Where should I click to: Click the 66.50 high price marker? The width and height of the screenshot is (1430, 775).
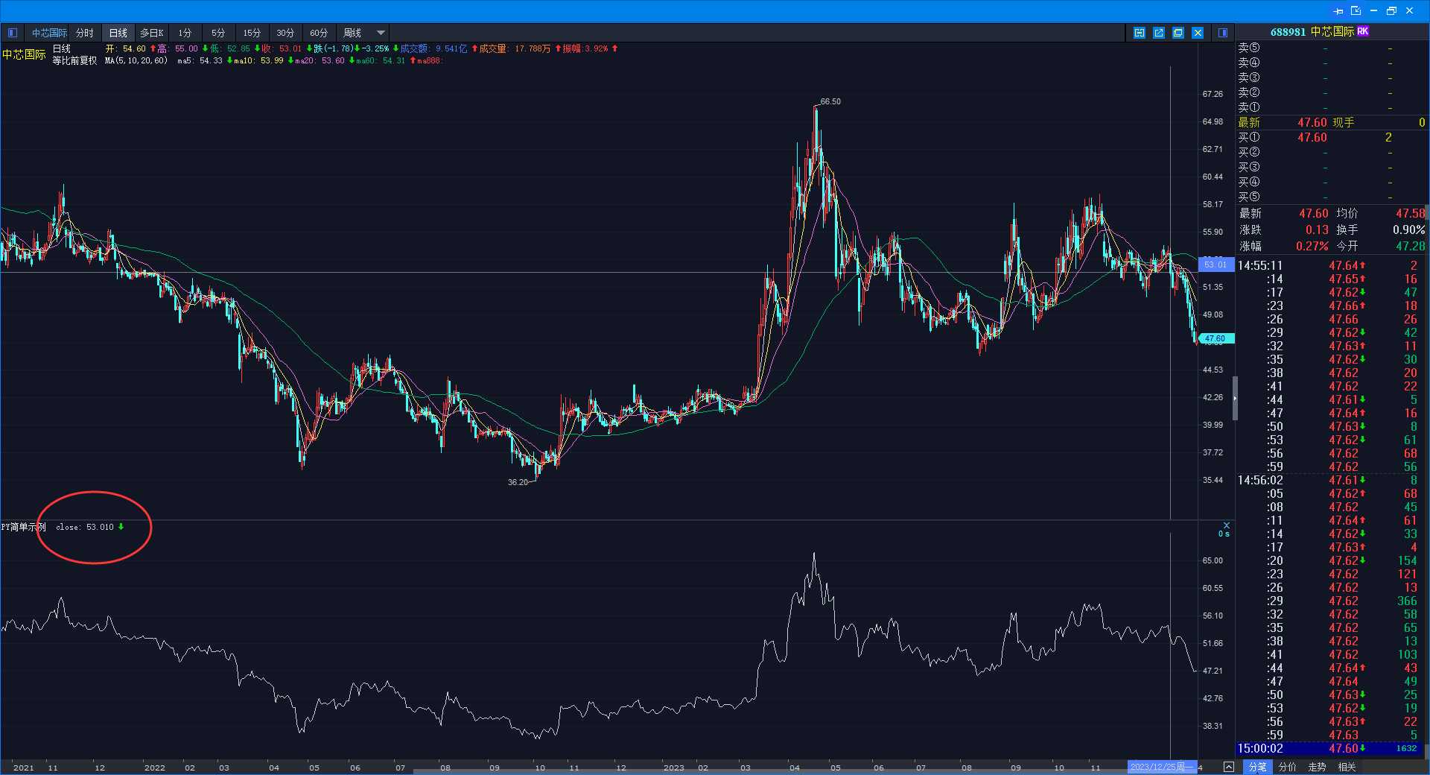[830, 101]
